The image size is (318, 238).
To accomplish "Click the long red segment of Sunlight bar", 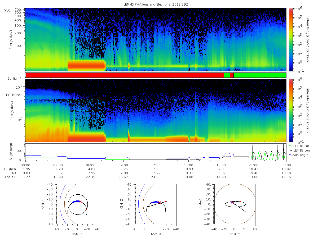I will tap(125, 75).
